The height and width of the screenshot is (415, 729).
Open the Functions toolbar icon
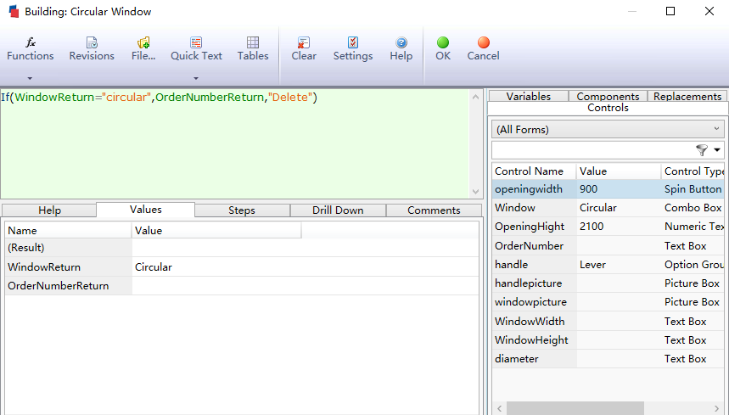point(31,42)
